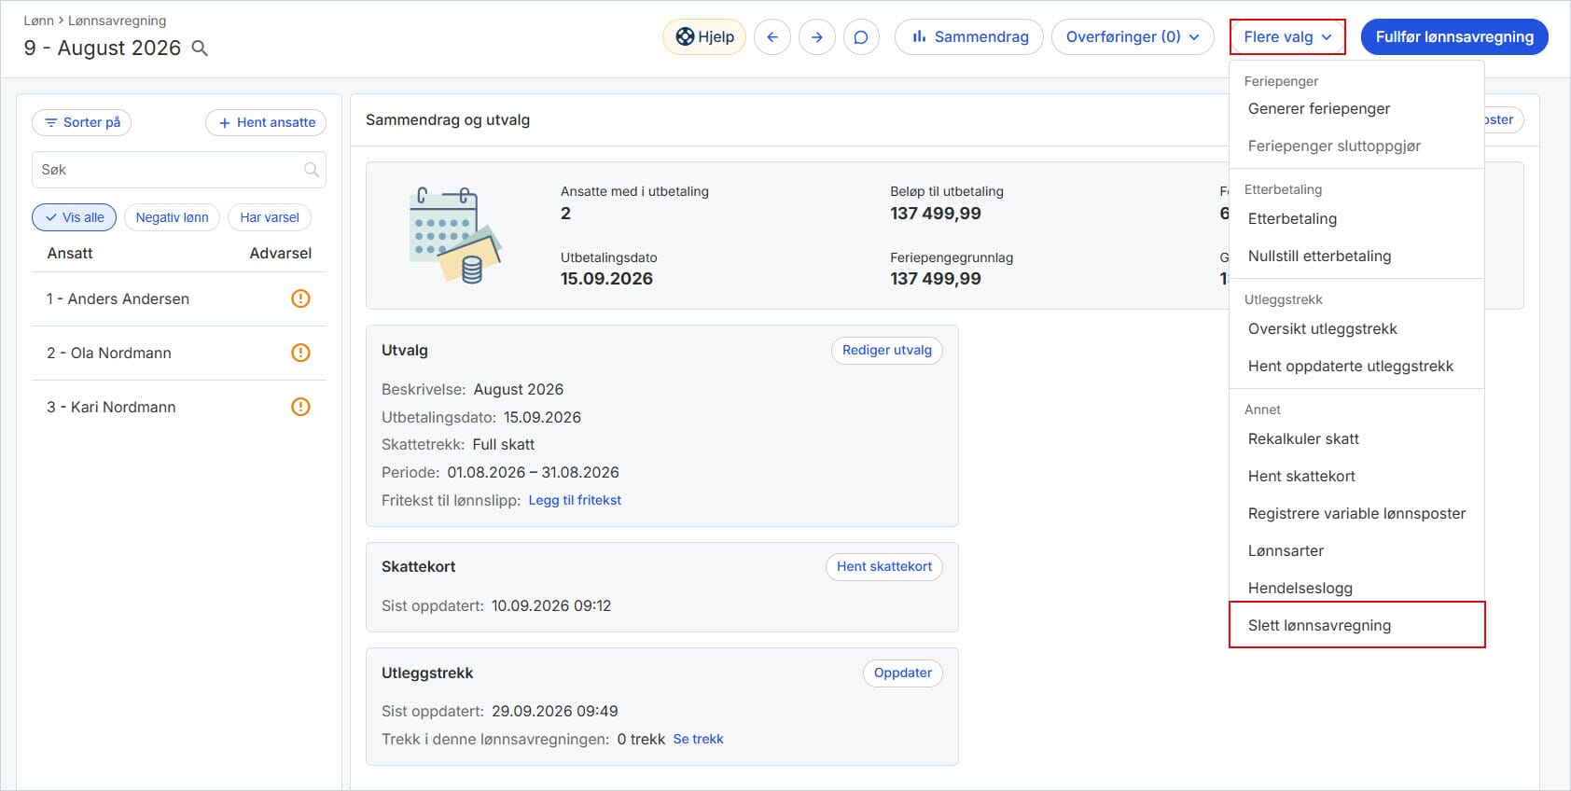Viewport: 1571px width, 791px height.
Task: Click Fullfør lønnsavregning button
Action: (1454, 37)
